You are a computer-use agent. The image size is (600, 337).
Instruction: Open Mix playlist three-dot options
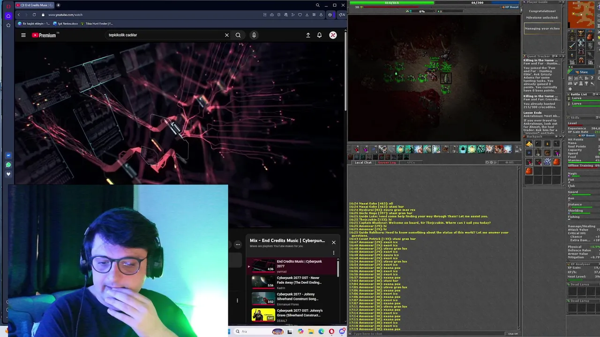[334, 253]
